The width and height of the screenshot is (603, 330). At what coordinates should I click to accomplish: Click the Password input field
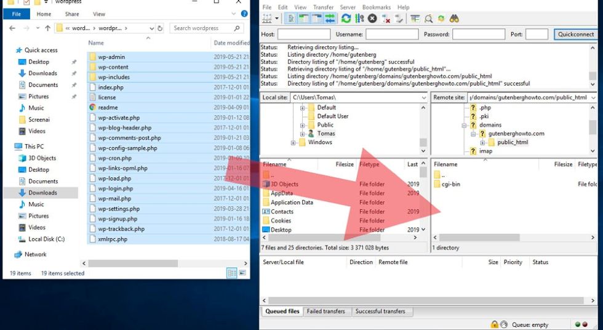pyautogui.click(x=479, y=34)
